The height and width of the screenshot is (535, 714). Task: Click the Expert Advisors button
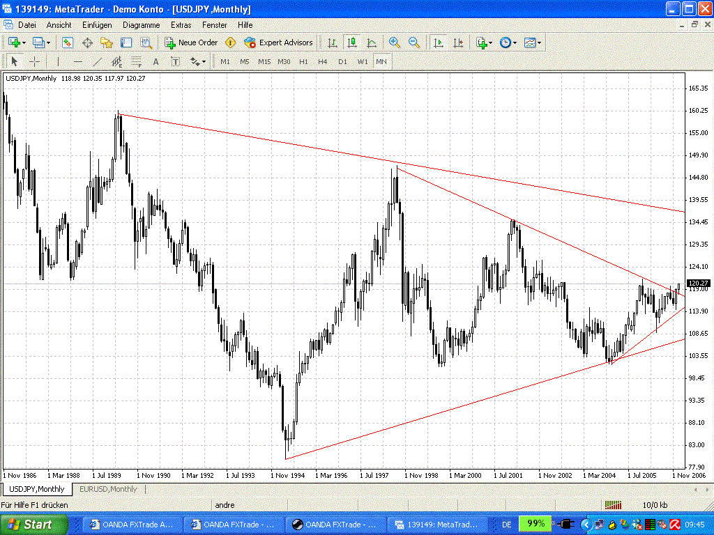(x=279, y=42)
